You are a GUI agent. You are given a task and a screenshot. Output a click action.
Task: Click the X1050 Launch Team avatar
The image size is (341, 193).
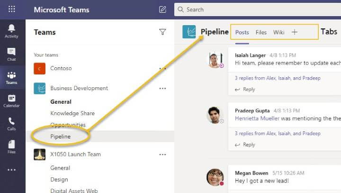pyautogui.click(x=40, y=155)
